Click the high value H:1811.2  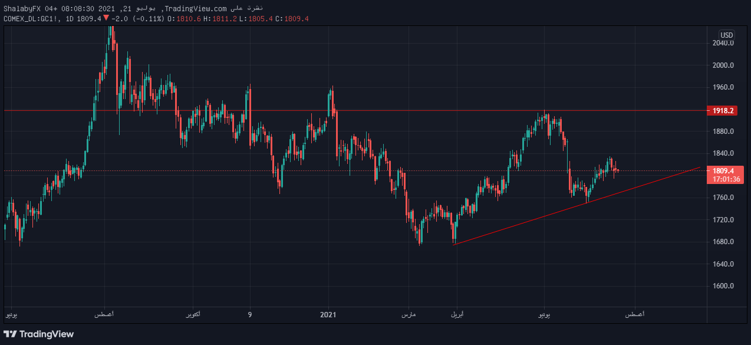click(x=220, y=19)
